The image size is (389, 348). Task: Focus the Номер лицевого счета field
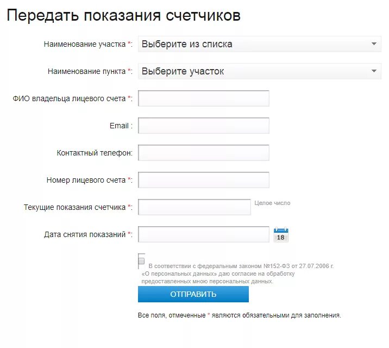(204, 180)
